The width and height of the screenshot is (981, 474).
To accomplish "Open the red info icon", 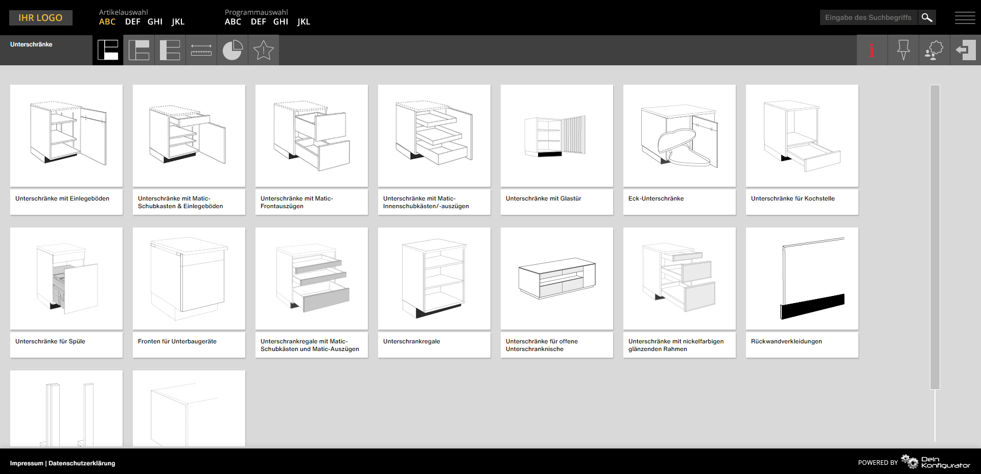I will pos(872,50).
